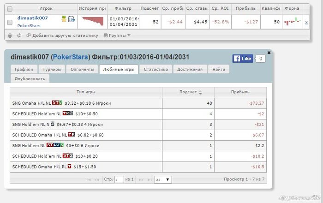
Task: Open the Достижения tab
Action: click(190, 69)
